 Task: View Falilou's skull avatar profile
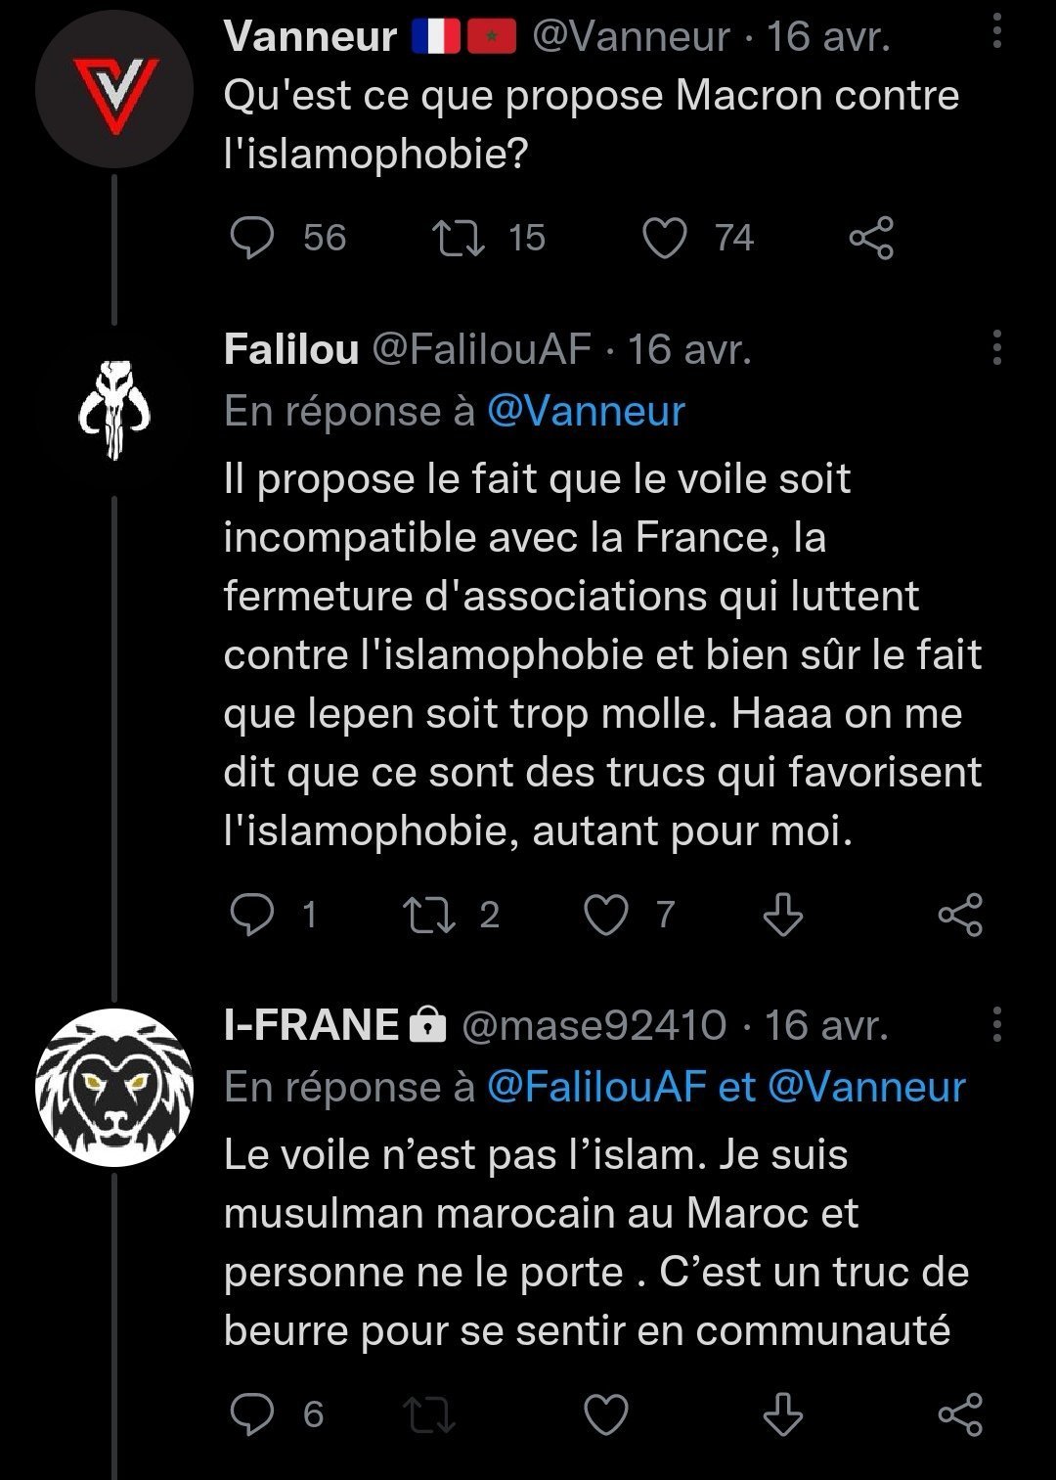pos(114,411)
